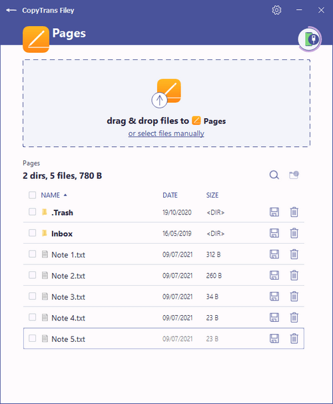The image size is (333, 404).
Task: Save Note 4.txt to PC
Action: point(274,318)
